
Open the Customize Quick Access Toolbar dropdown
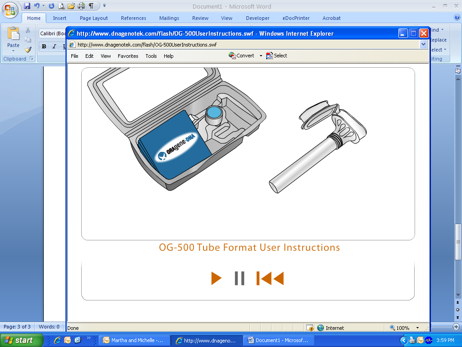coord(104,5)
